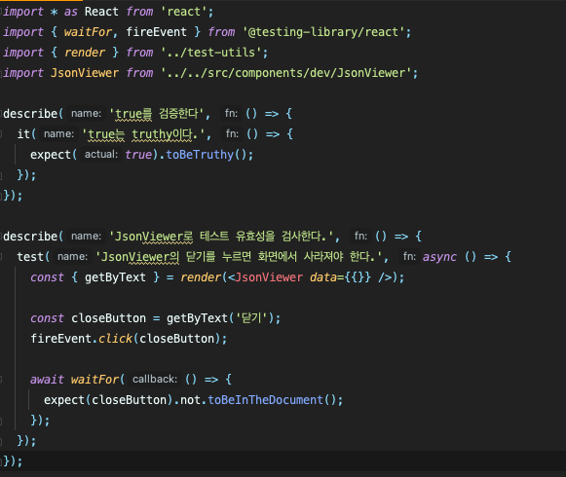Click the toBeTruthy matcher
This screenshot has width=566, height=477.
point(200,155)
